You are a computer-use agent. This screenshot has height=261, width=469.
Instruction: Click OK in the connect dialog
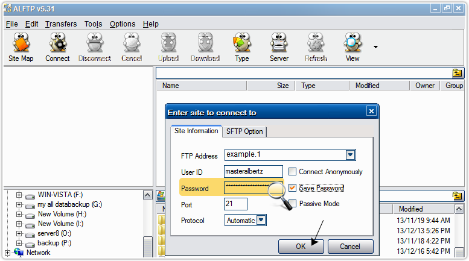click(301, 247)
